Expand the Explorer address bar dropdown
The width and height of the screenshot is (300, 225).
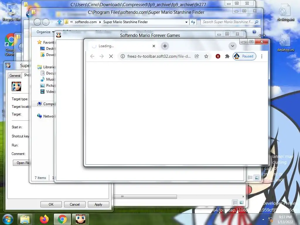click(x=186, y=22)
